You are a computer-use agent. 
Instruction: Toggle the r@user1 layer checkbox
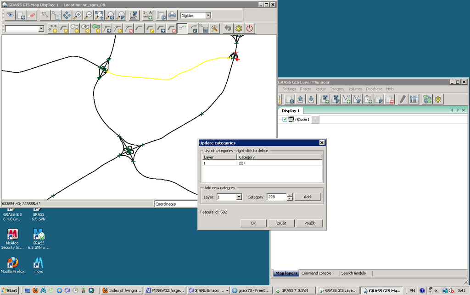point(285,119)
